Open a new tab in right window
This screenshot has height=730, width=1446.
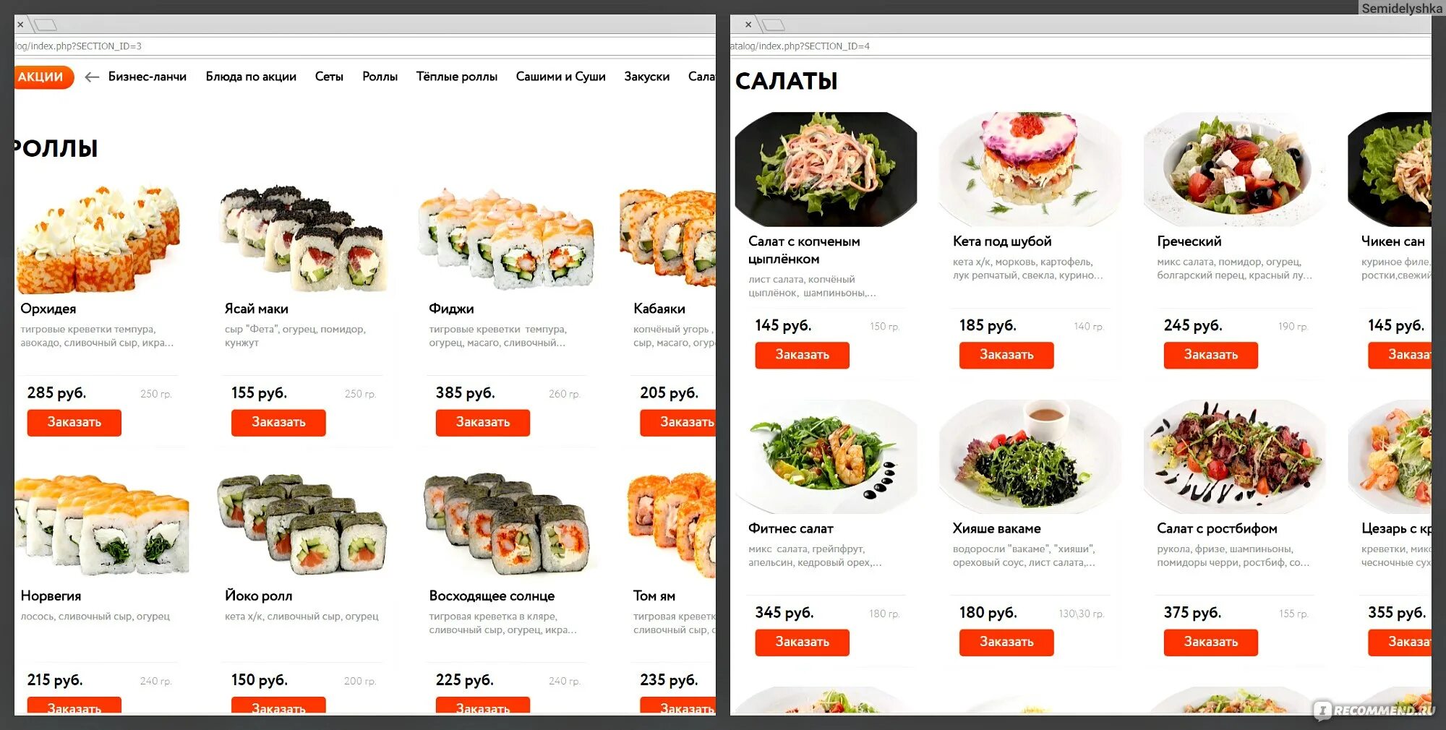tap(773, 25)
